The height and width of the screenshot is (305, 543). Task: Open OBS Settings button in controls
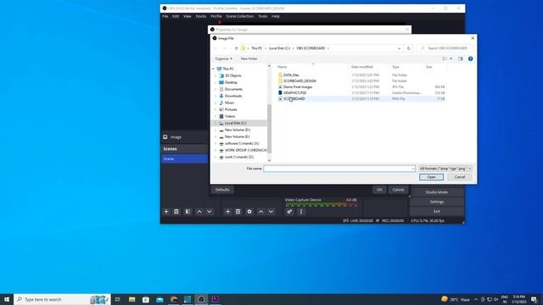pyautogui.click(x=437, y=202)
